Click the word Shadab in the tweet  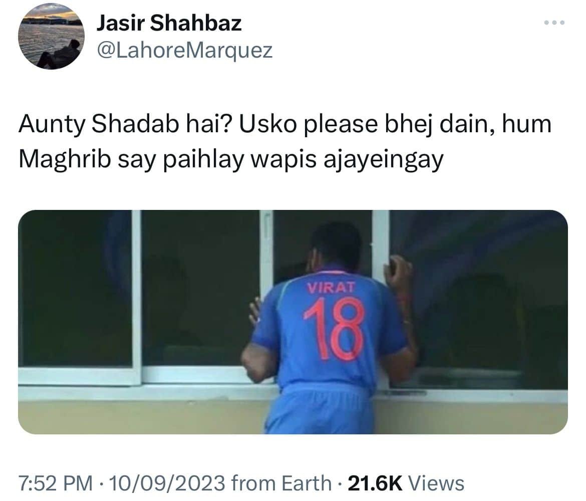[x=135, y=125]
